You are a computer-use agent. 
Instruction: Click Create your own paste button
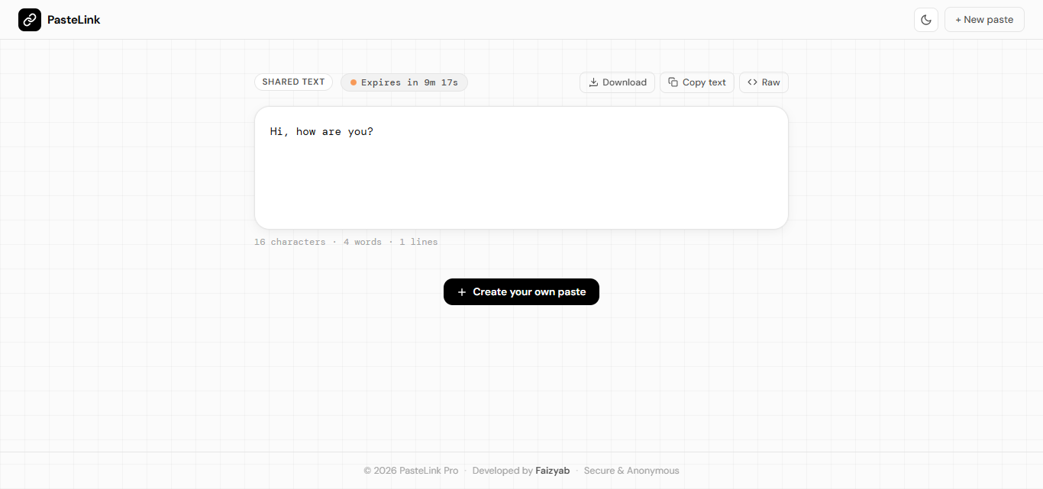click(521, 292)
